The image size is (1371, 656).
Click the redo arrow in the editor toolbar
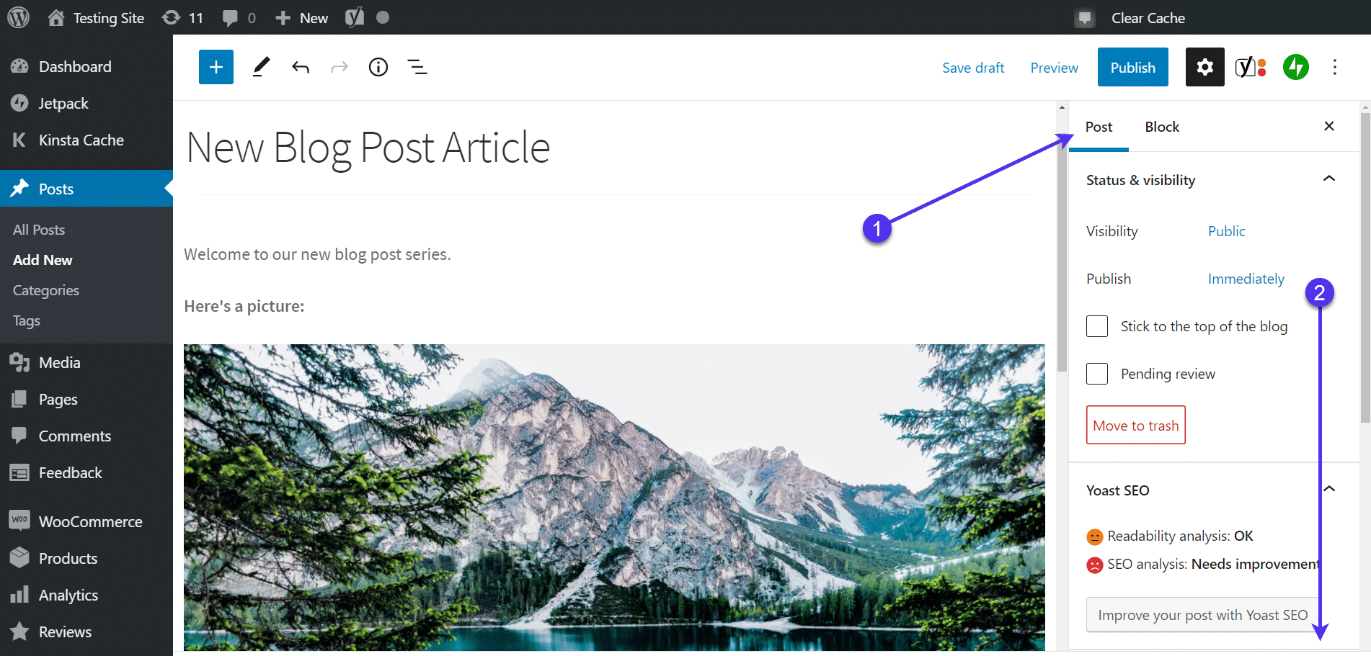point(340,66)
